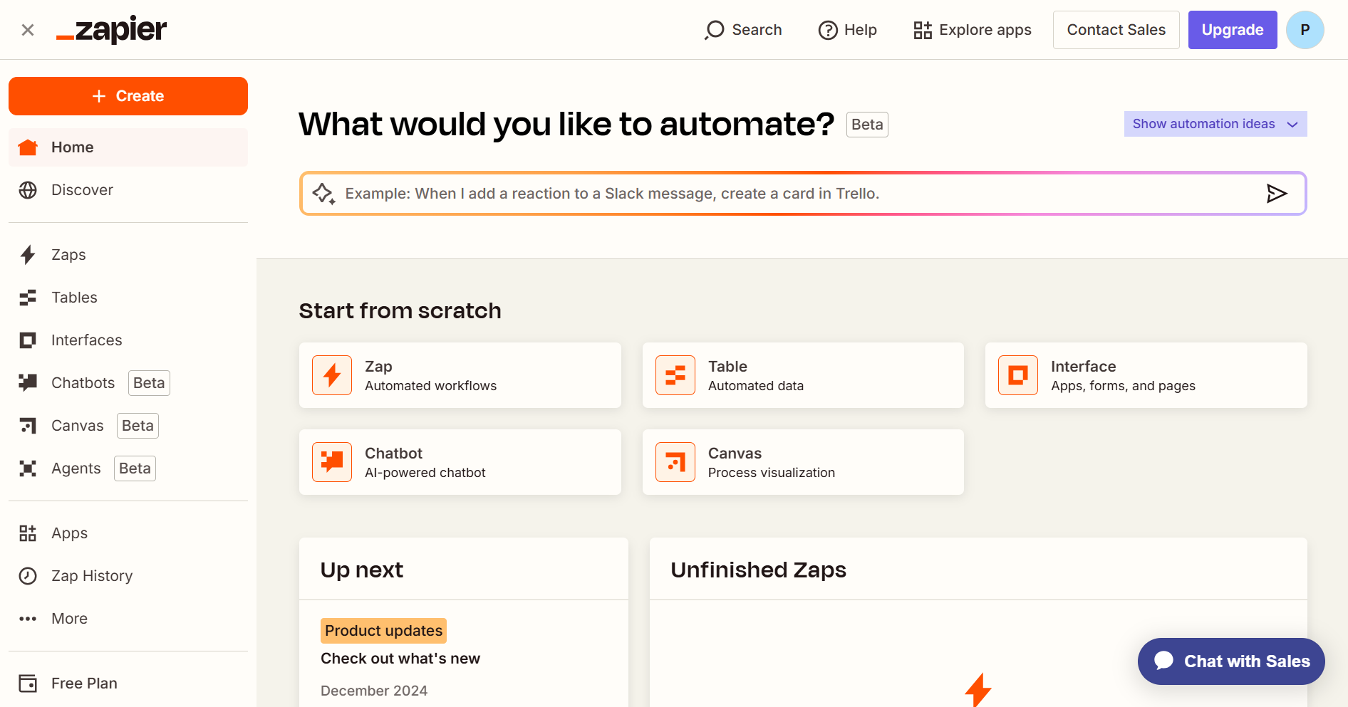The width and height of the screenshot is (1348, 707).
Task: Click the Unfinished Zaps heading
Action: click(758, 570)
